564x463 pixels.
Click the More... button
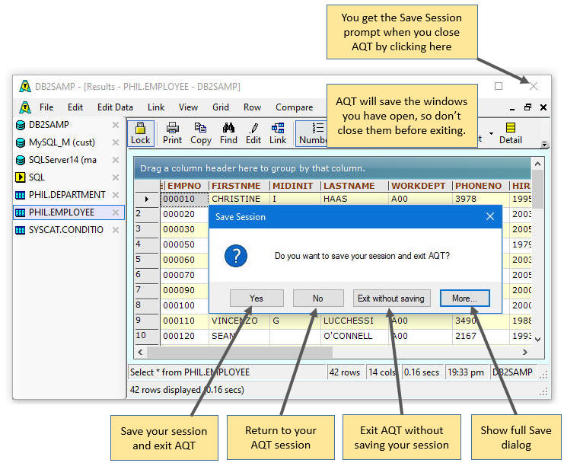(x=465, y=299)
